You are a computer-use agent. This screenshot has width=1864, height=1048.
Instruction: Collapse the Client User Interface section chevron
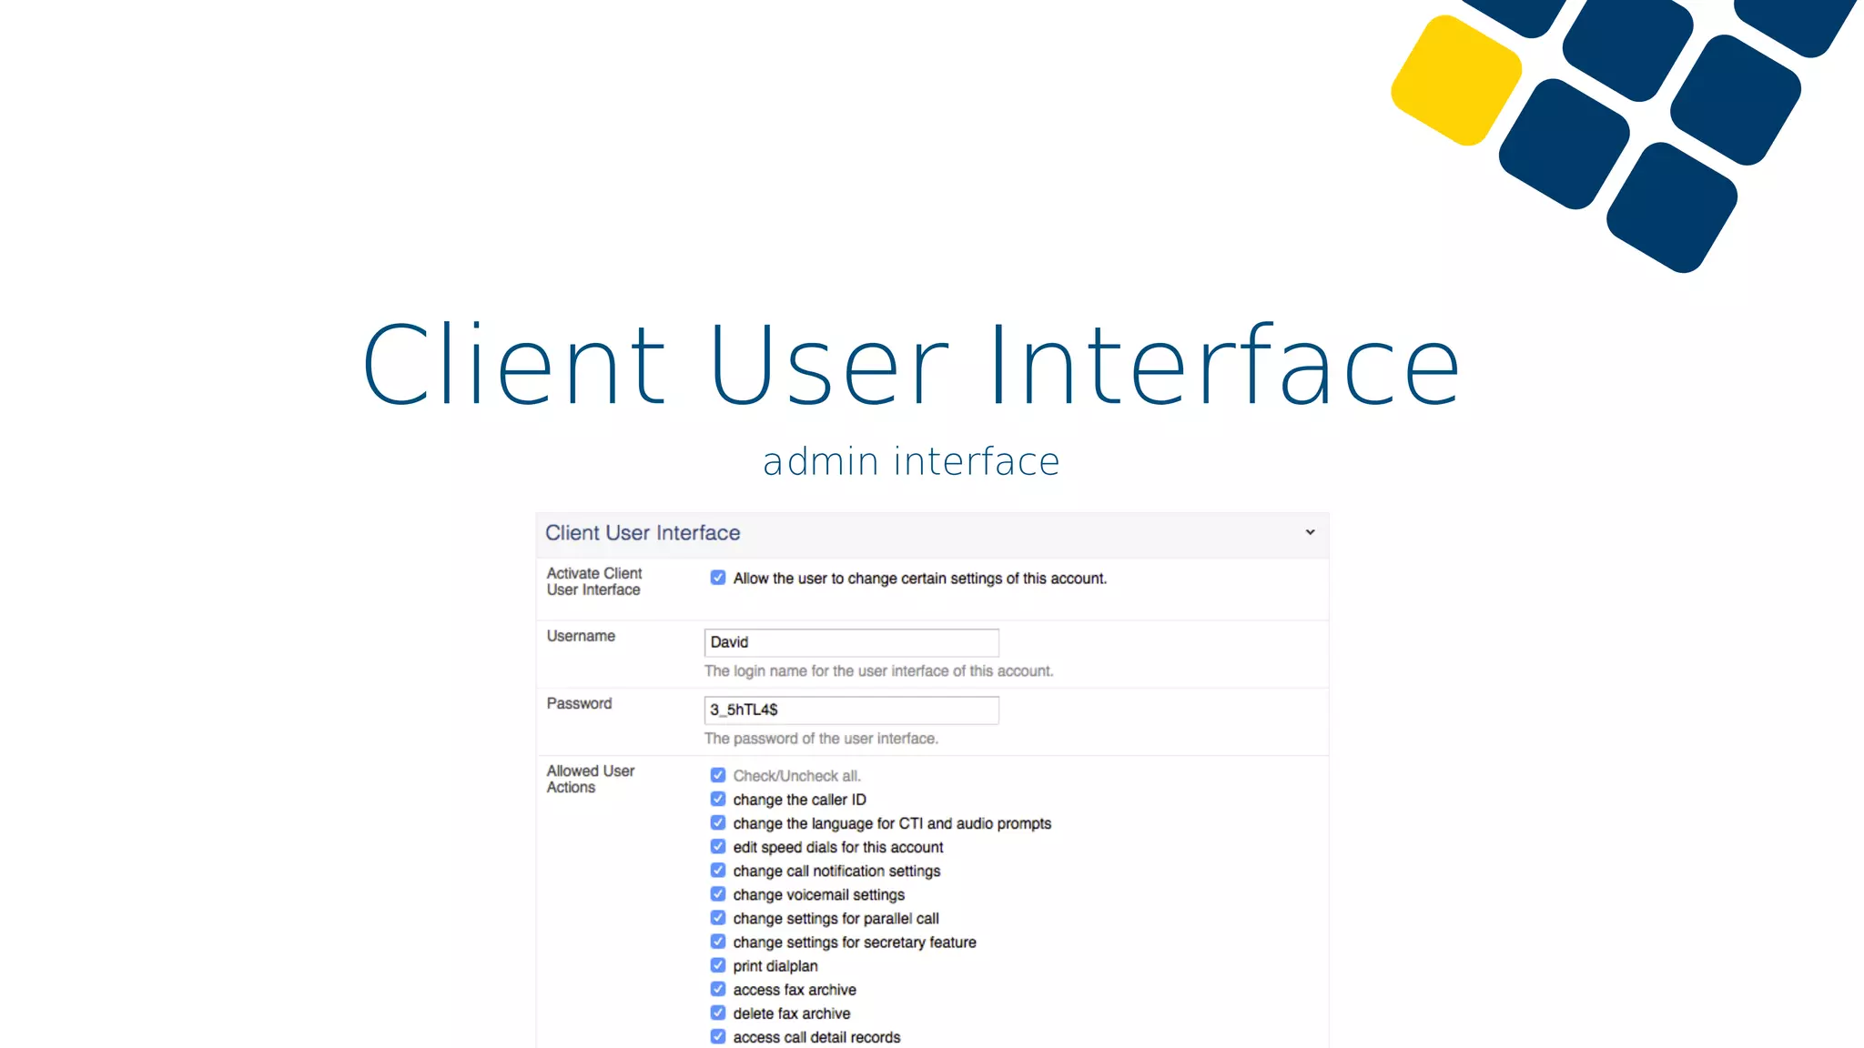point(1310,532)
